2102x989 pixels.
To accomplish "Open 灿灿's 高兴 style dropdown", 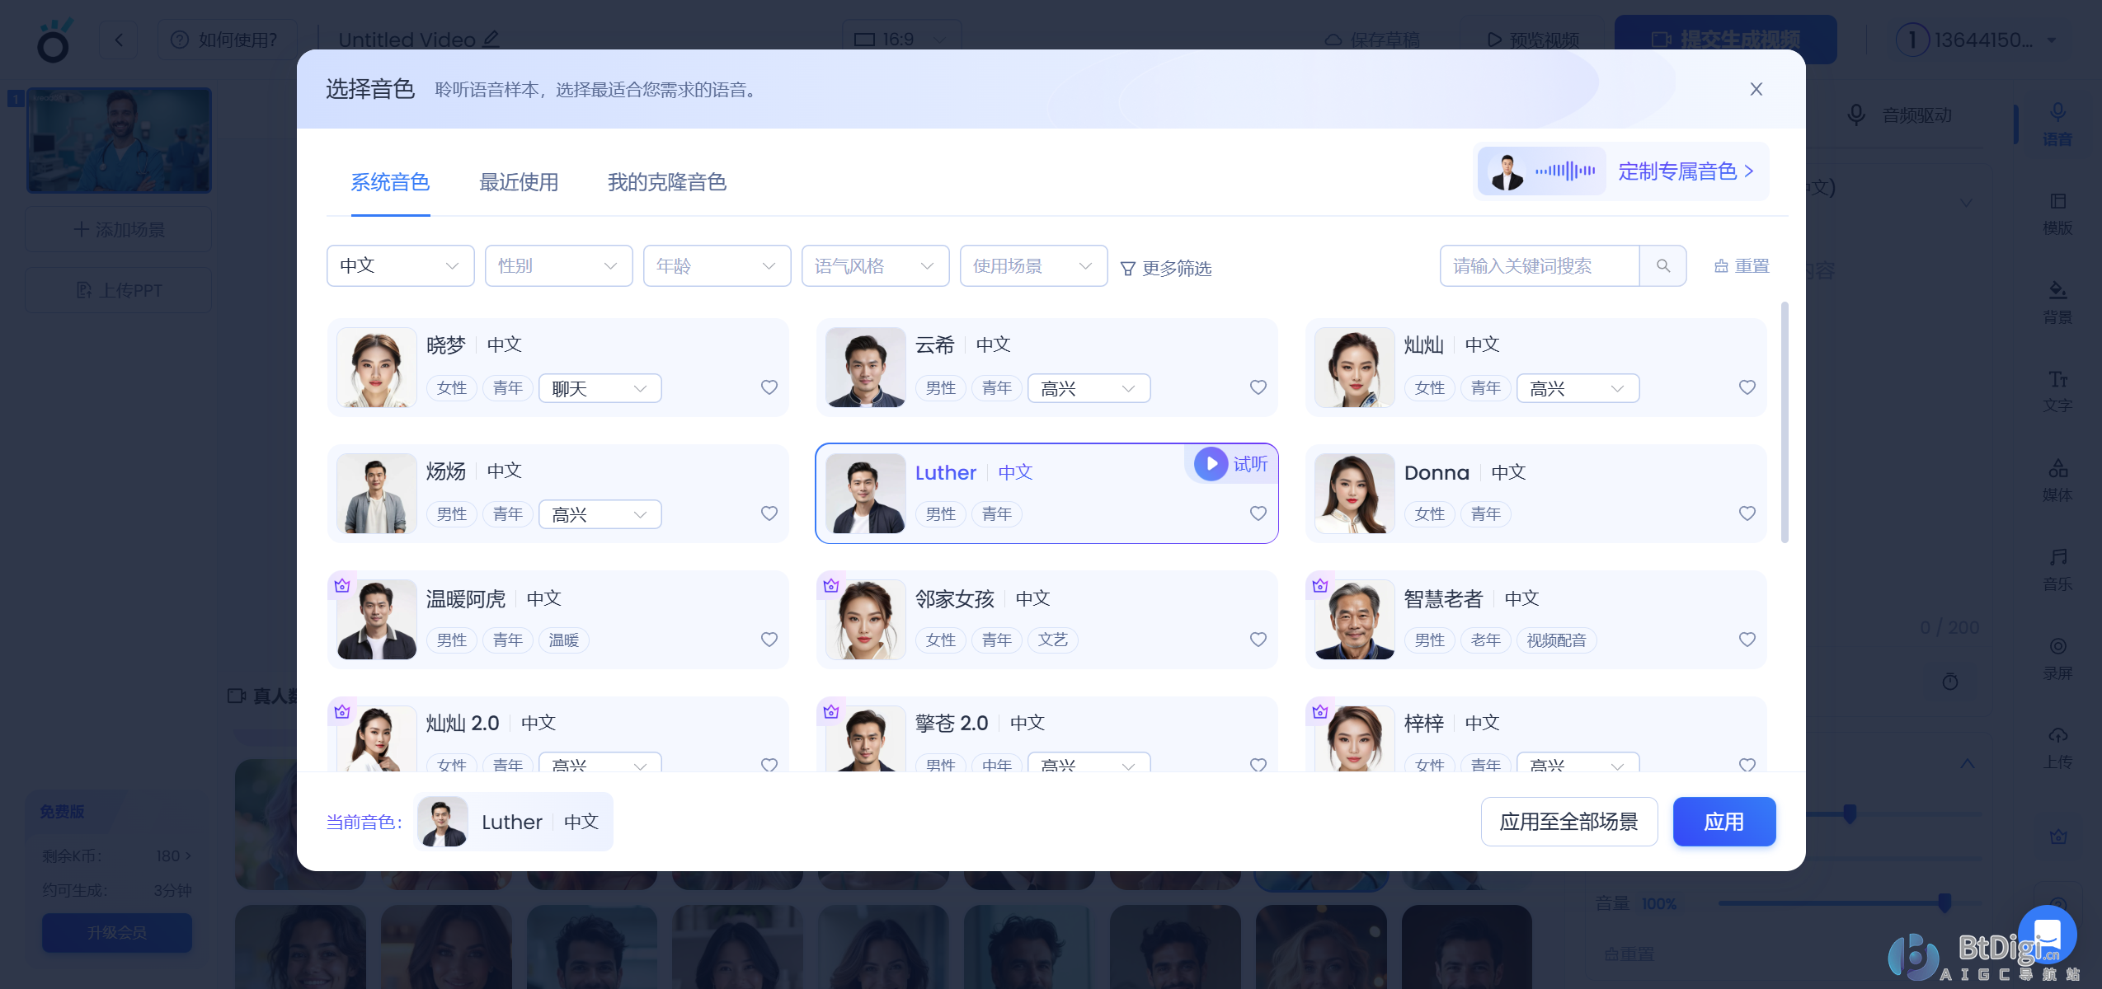I will pyautogui.click(x=1578, y=388).
